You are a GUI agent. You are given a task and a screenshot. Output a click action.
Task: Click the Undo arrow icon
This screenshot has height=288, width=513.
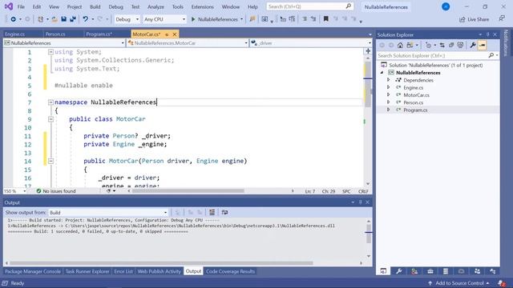coord(86,19)
